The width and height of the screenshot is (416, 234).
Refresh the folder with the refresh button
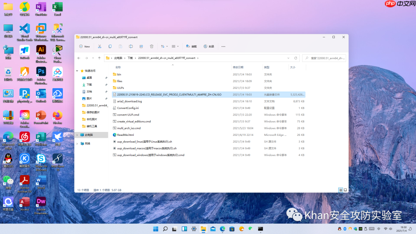296,58
